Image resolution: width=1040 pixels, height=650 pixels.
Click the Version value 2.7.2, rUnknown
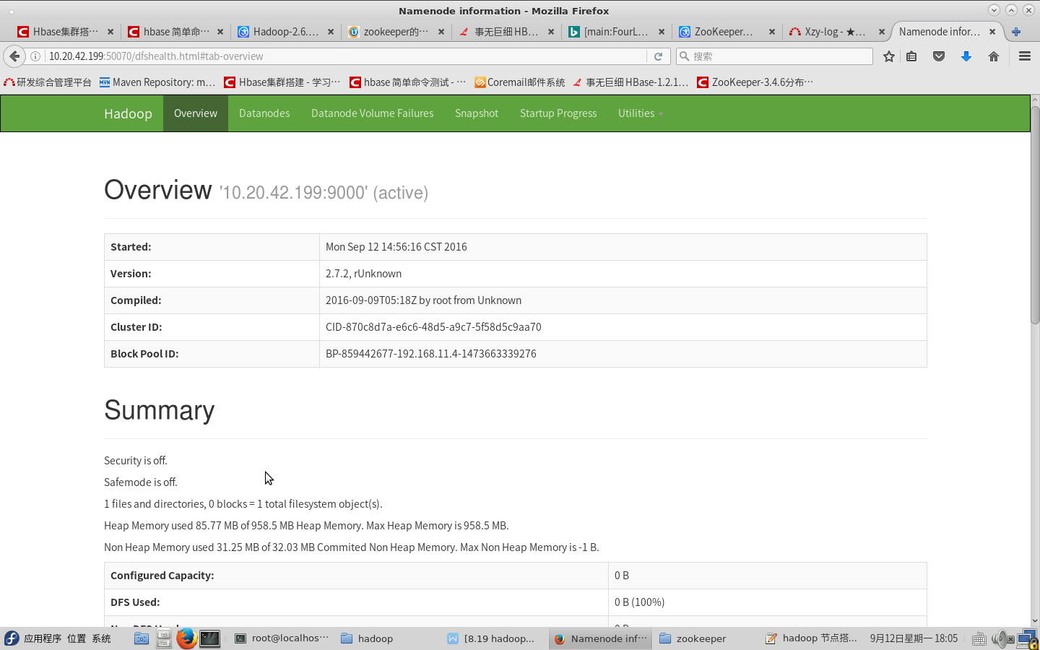pos(363,274)
